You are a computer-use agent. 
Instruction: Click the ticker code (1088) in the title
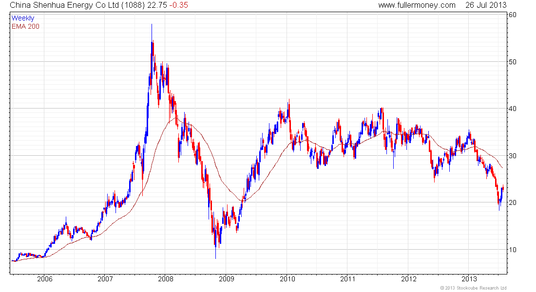click(x=133, y=5)
